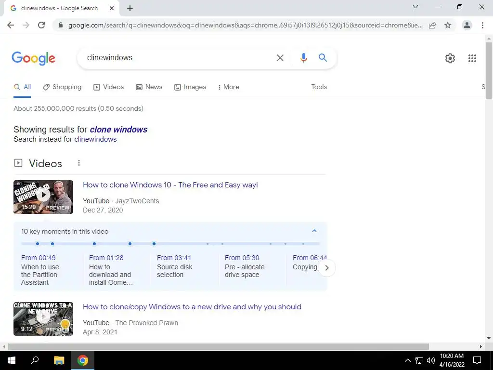The width and height of the screenshot is (493, 370).
Task: Open Chrome's three-dot menu
Action: (x=482, y=25)
